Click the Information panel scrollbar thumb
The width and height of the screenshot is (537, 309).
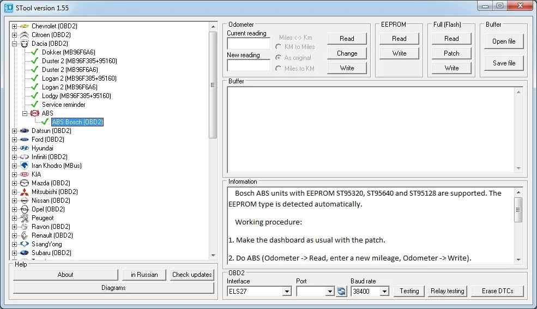[518, 210]
